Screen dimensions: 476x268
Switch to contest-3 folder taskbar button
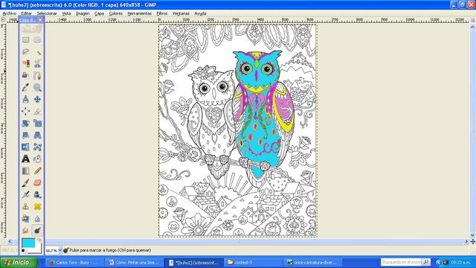[x=254, y=262]
